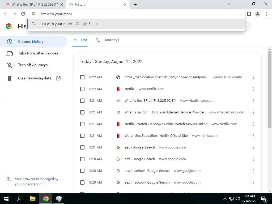Click the browser Back arrow
This screenshot has width=272, height=204.
tap(6, 14)
